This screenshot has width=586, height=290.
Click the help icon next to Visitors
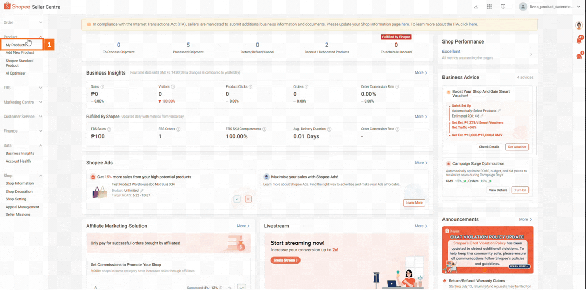pyautogui.click(x=173, y=86)
